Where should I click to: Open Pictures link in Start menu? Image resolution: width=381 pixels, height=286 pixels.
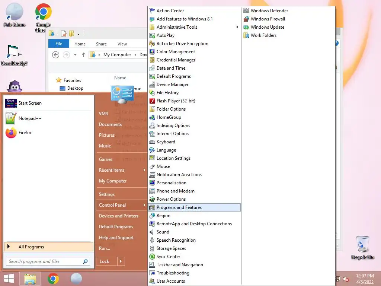pos(107,135)
